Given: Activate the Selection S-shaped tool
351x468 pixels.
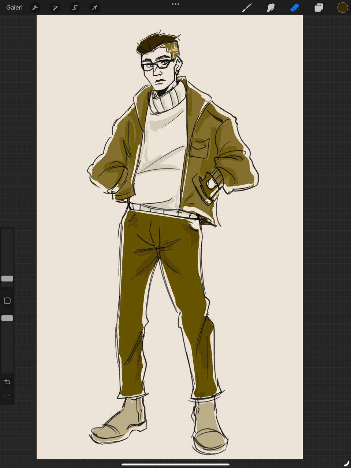Looking at the screenshot, I should point(75,7).
